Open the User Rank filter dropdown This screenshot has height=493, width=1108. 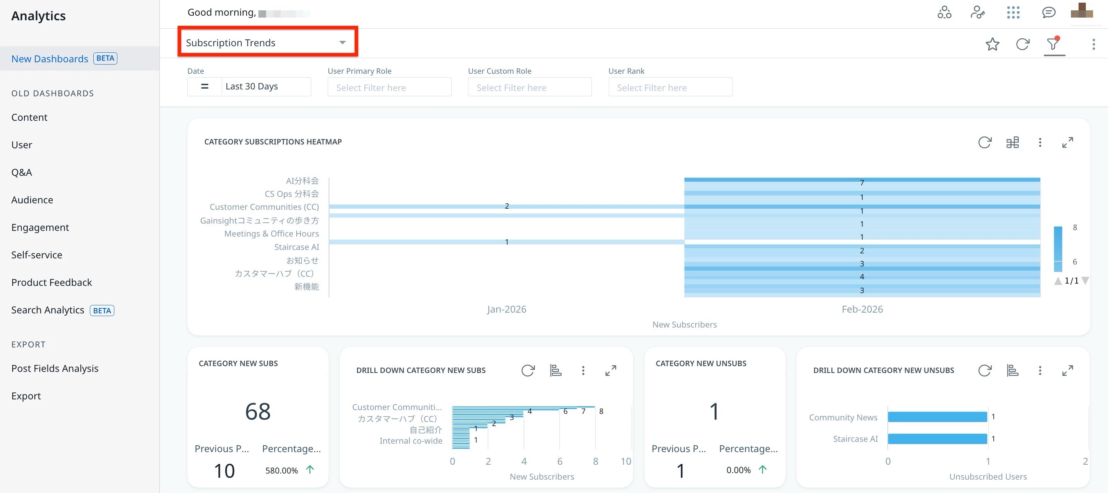coord(670,87)
